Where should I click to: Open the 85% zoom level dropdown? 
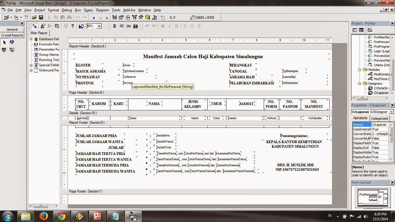point(99,26)
